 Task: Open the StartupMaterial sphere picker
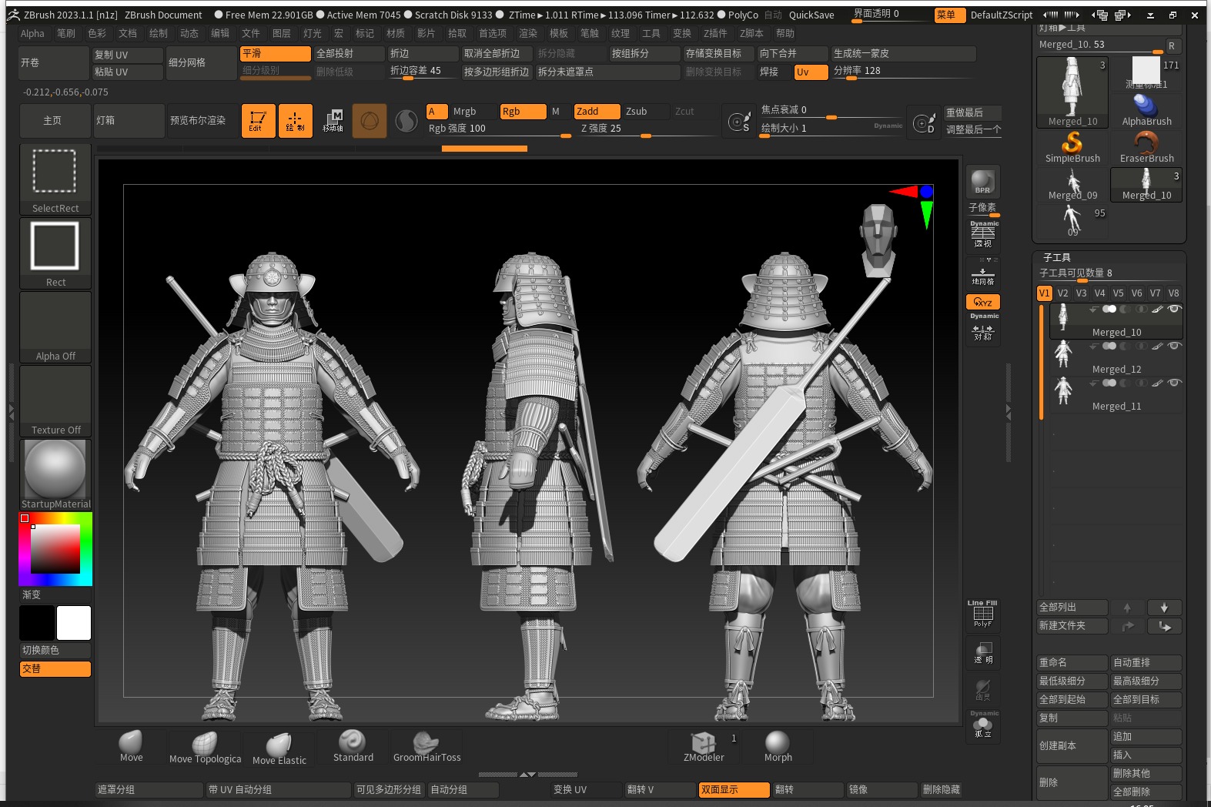[55, 474]
